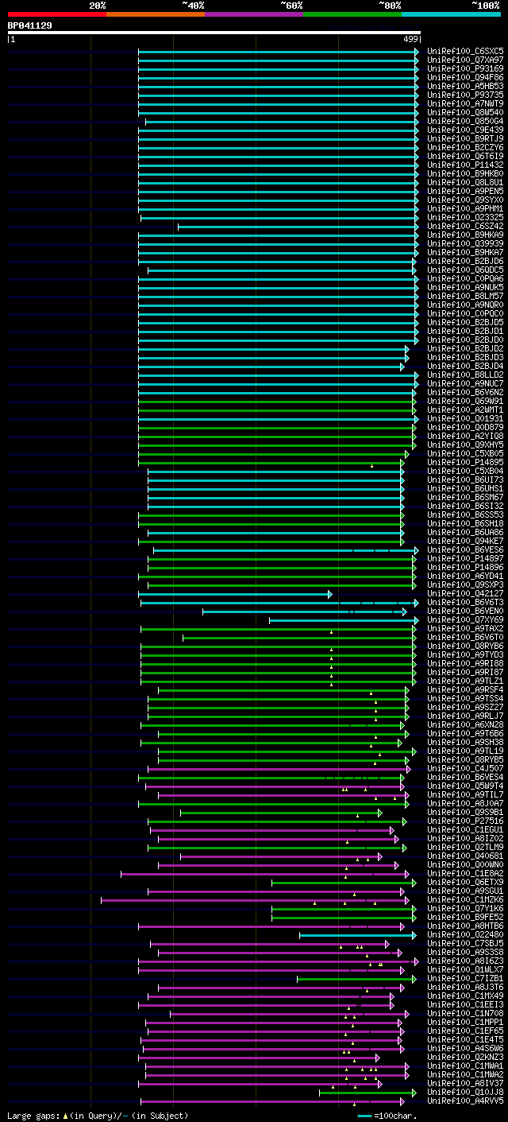508x1122 pixels.
Task: Click the BP041129 query name label
Action: tap(30, 25)
